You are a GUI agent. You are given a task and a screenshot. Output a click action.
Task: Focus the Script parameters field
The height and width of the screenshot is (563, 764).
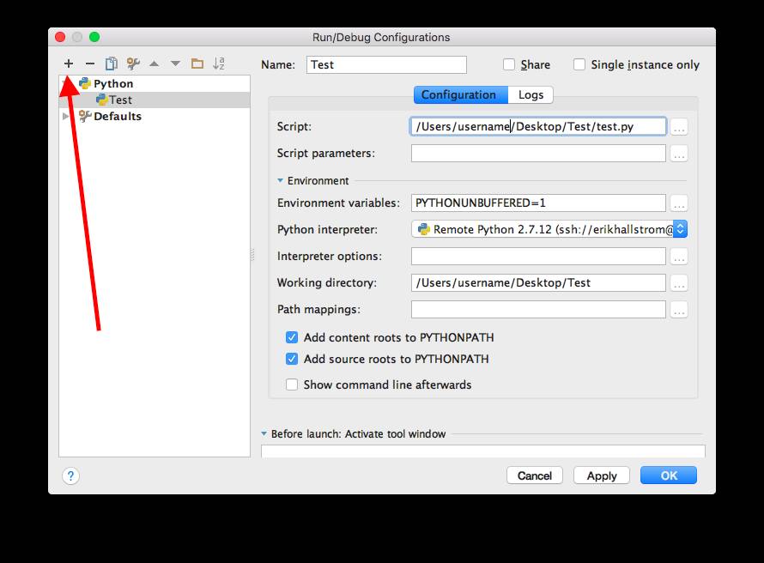[x=538, y=154]
